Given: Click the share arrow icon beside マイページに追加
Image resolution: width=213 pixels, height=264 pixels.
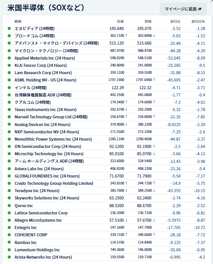Looking at the screenshot, I should [x=200, y=9].
